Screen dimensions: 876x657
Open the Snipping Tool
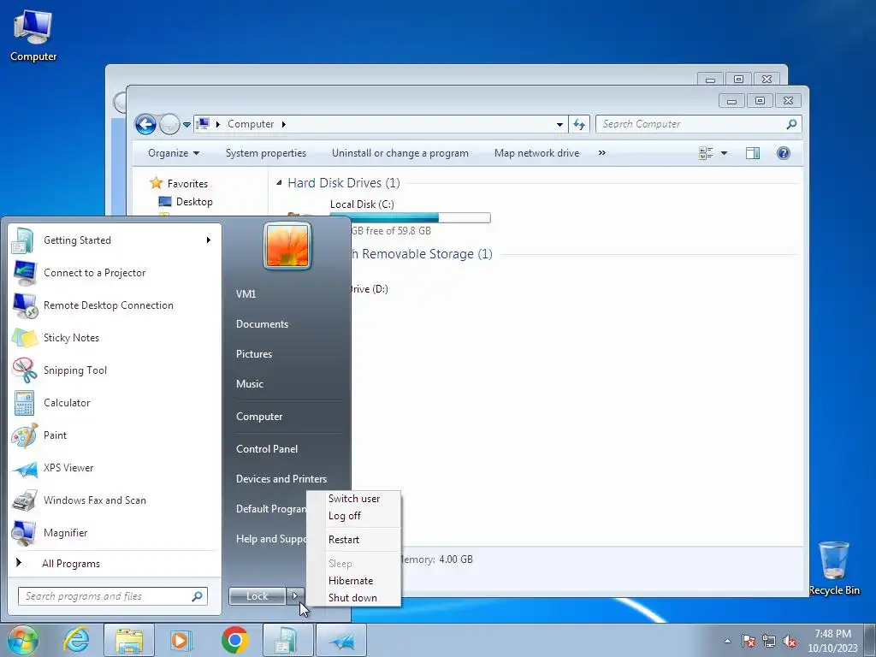tap(114, 370)
